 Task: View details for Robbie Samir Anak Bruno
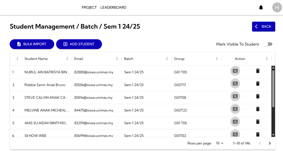(235, 84)
